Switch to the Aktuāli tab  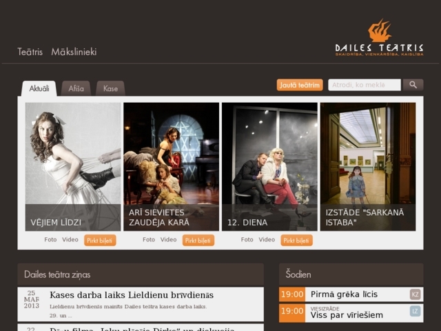point(39,88)
